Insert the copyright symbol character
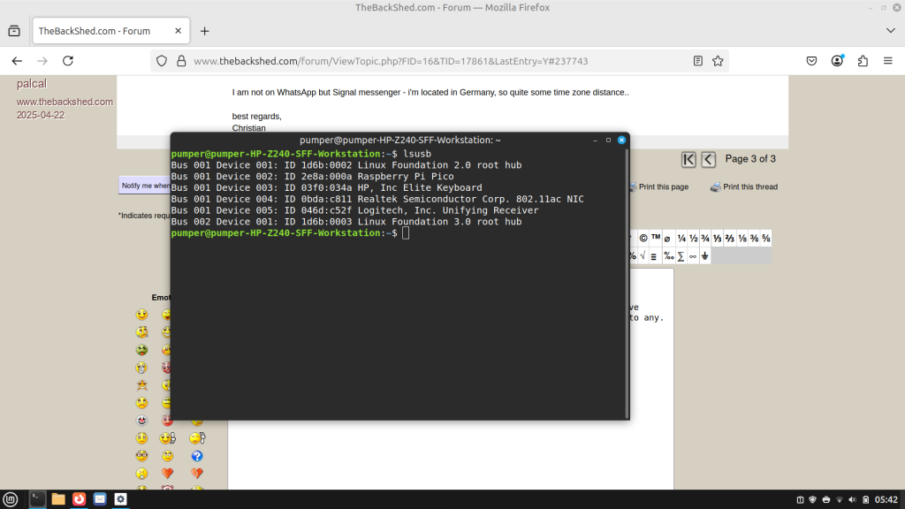Image resolution: width=905 pixels, height=509 pixels. click(x=643, y=238)
